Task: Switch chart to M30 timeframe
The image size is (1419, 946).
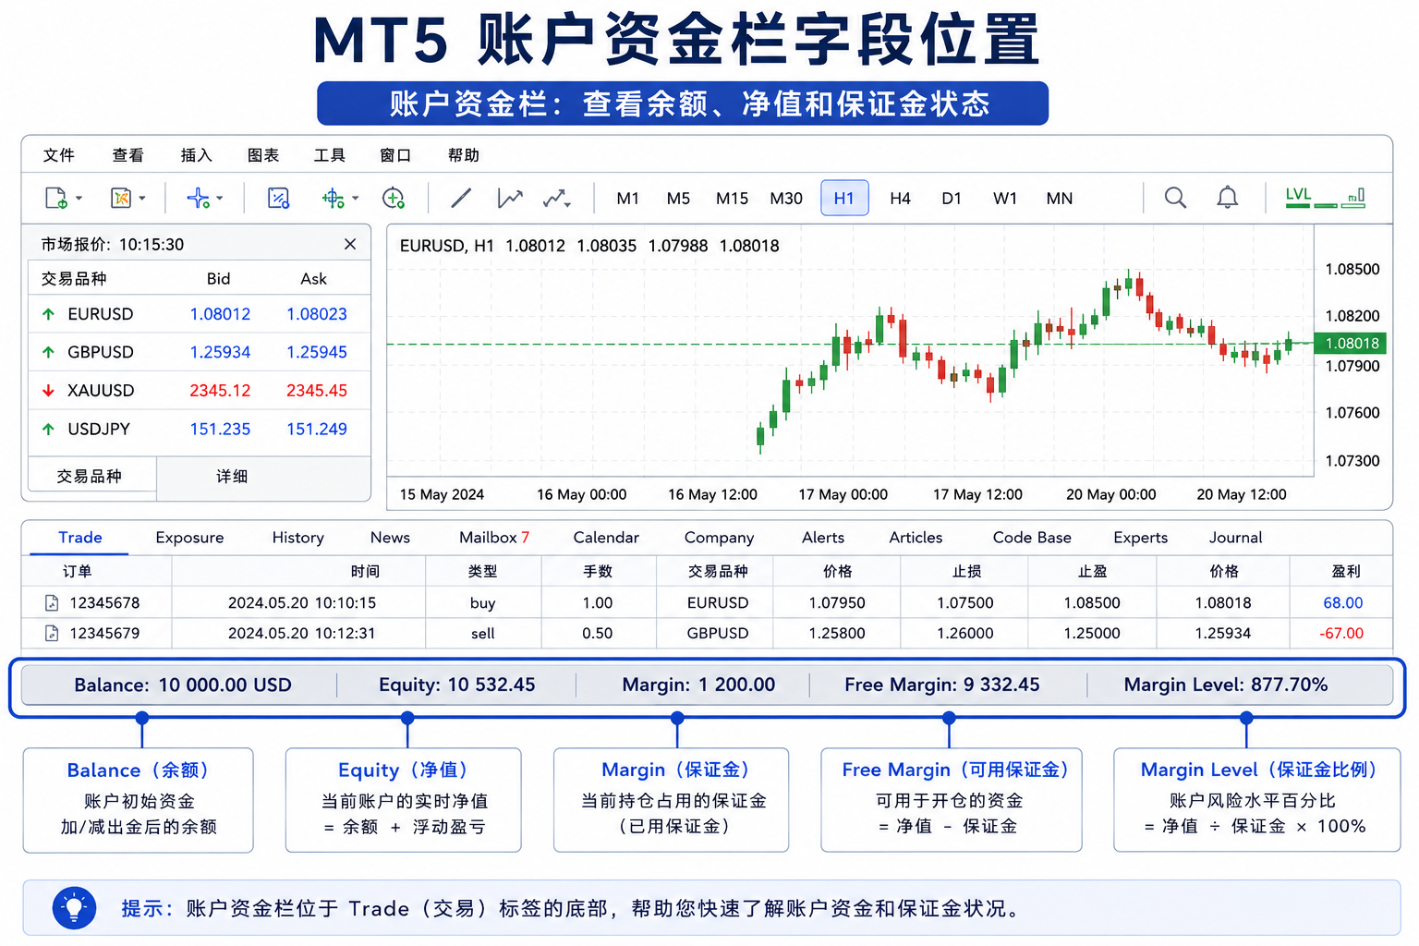Action: pos(786,199)
